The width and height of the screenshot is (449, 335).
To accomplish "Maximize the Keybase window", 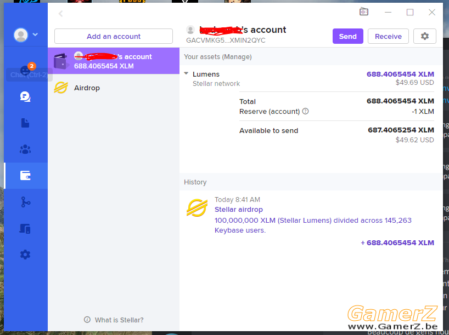I will click(x=410, y=12).
